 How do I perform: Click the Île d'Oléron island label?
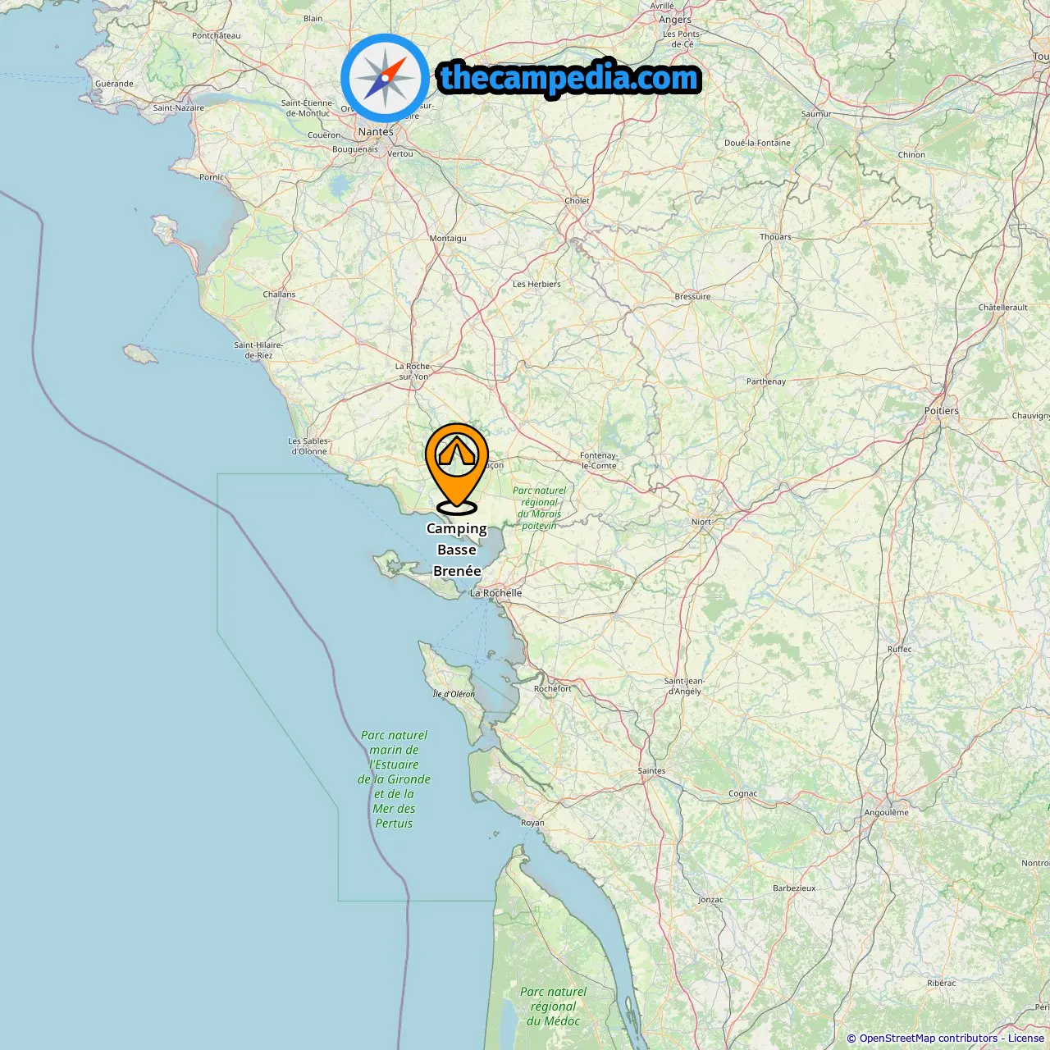pos(454,694)
